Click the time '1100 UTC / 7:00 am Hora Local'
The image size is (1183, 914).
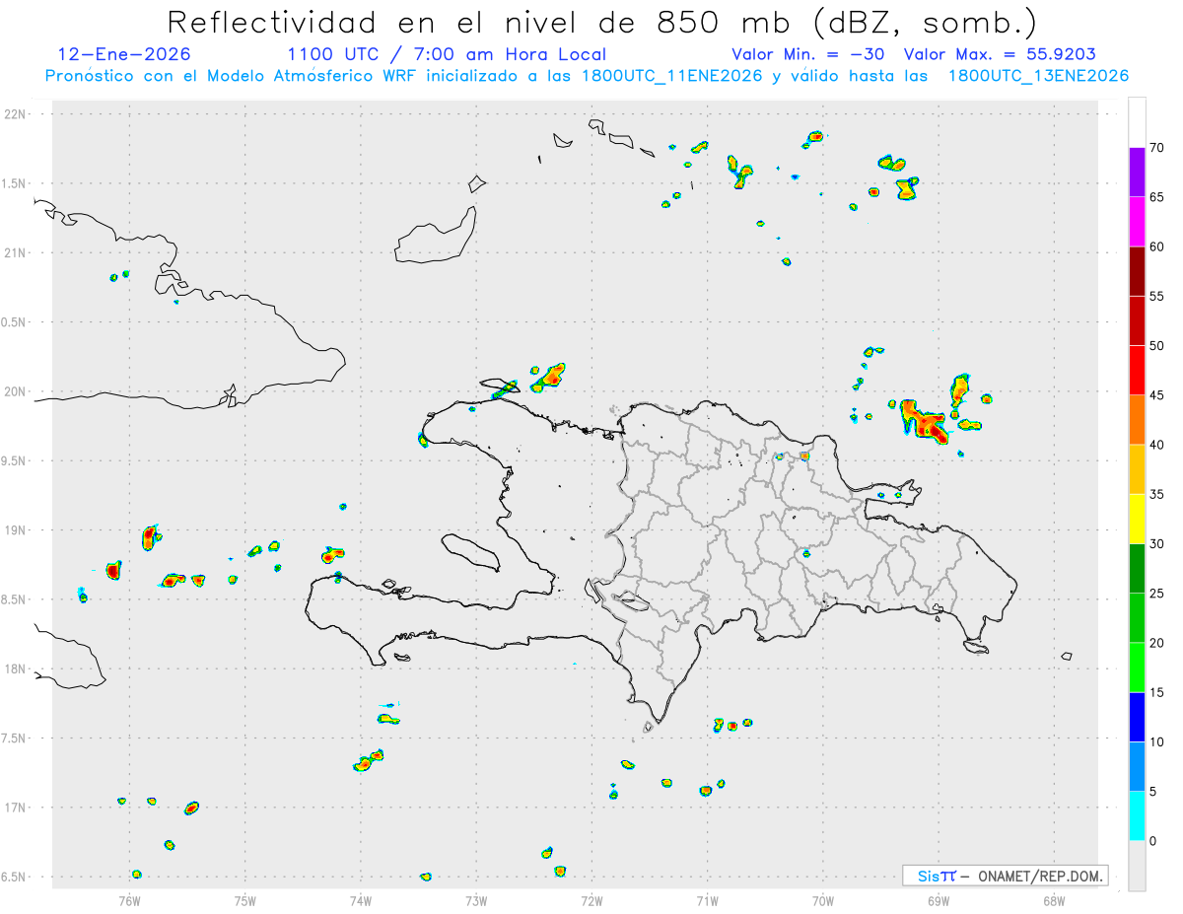coord(447,54)
